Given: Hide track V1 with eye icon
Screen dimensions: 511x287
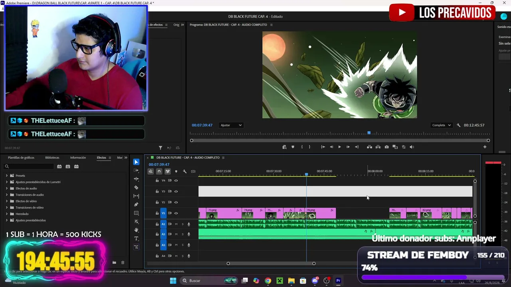Looking at the screenshot, I should [176, 213].
